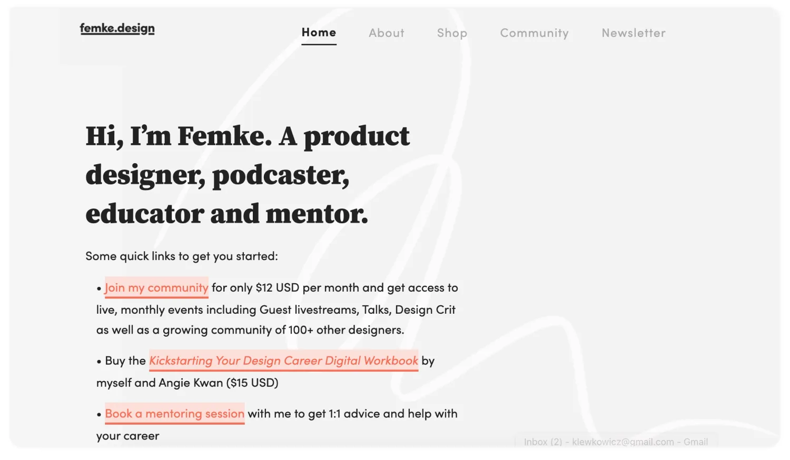Go to the About page
Screen dimensions: 790x460
point(386,33)
